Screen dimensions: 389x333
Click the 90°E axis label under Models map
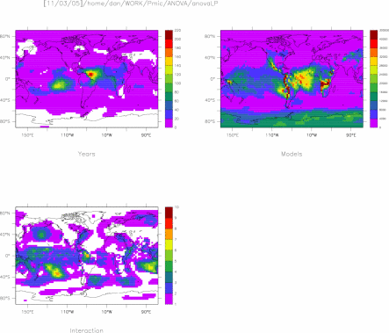click(x=351, y=135)
